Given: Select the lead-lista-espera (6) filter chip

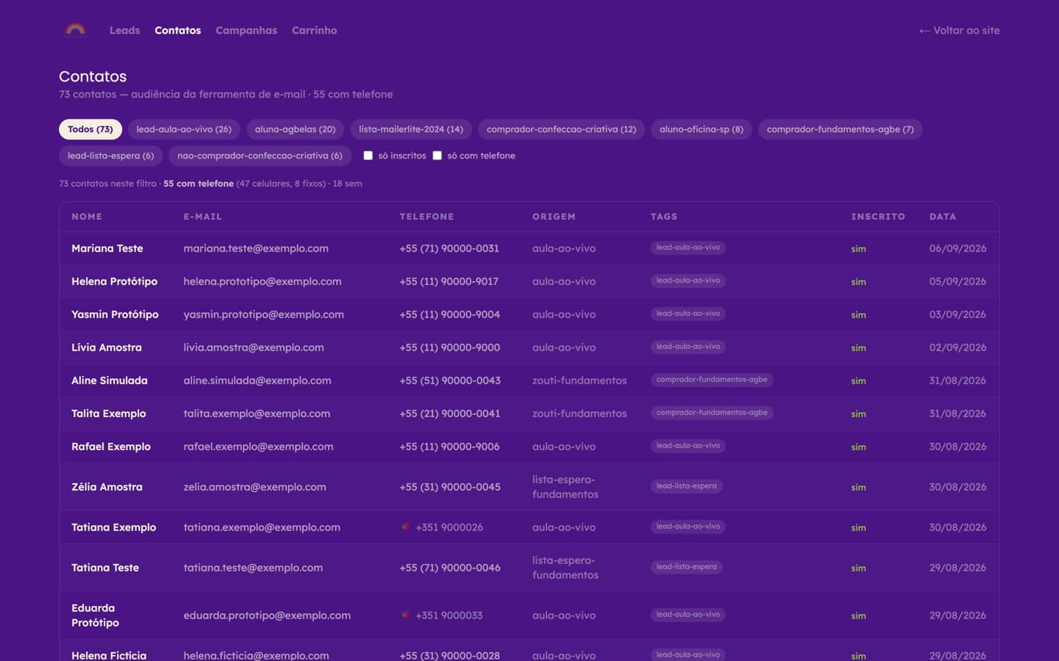Looking at the screenshot, I should (x=111, y=156).
